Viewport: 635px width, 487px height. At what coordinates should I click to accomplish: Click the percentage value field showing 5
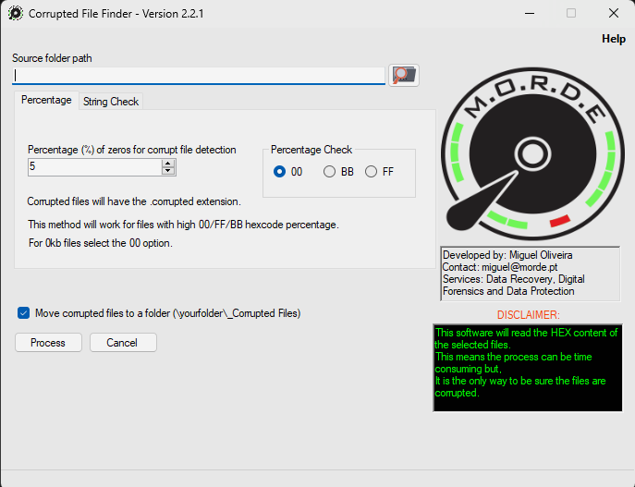[x=95, y=166]
